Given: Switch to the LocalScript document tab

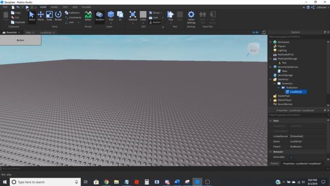Looking at the screenshot, I should click(46, 33).
